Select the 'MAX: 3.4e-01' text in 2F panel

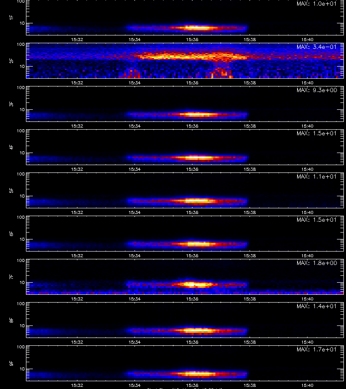pos(317,47)
